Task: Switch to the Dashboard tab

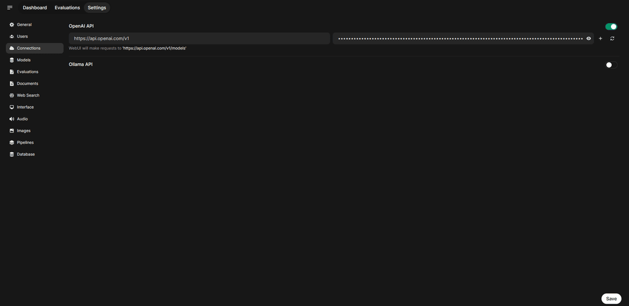Action: click(35, 8)
